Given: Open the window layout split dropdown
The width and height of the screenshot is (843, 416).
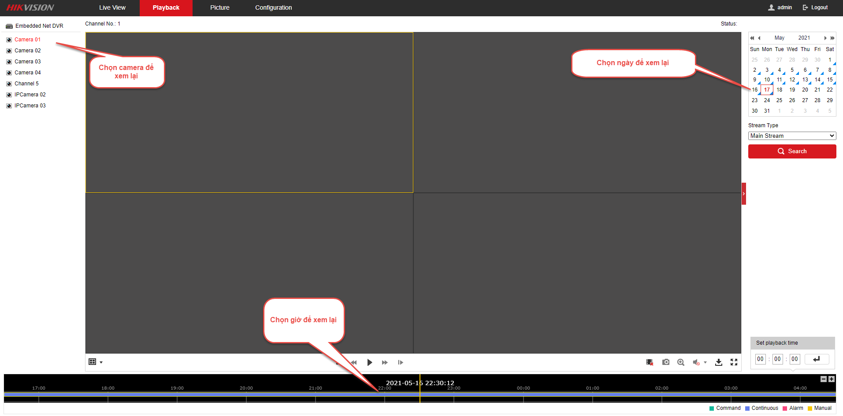Looking at the screenshot, I should tap(96, 362).
